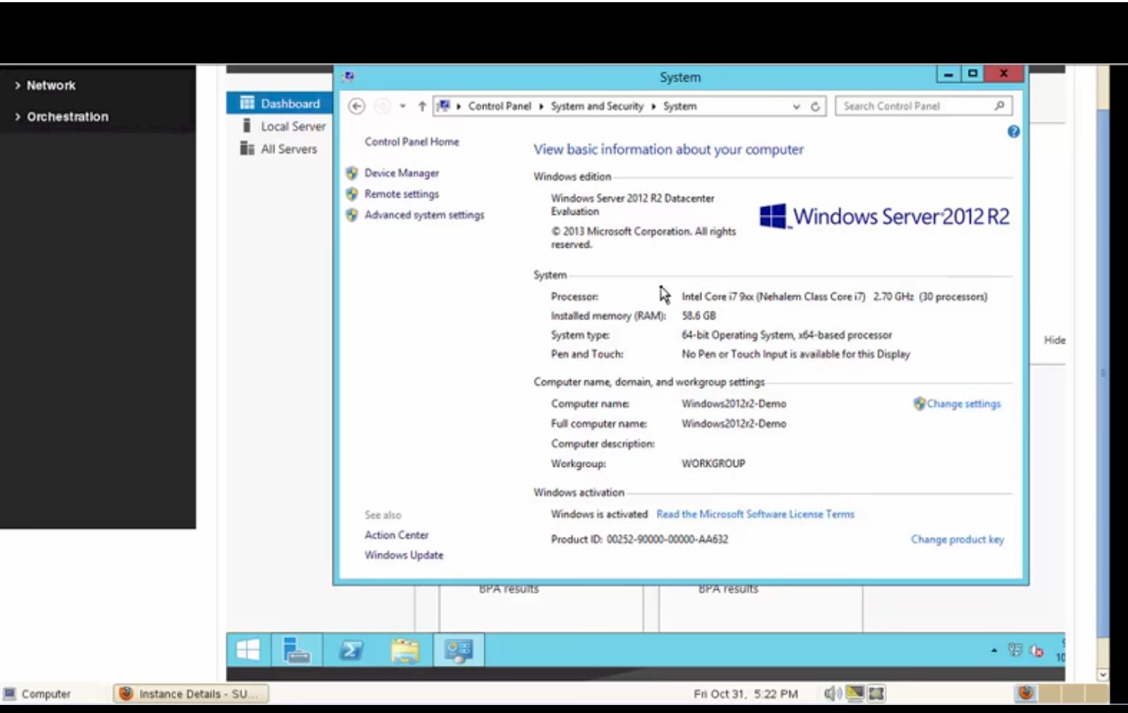Click the Firefox icon at panel right
This screenshot has width=1128, height=713.
1025,693
